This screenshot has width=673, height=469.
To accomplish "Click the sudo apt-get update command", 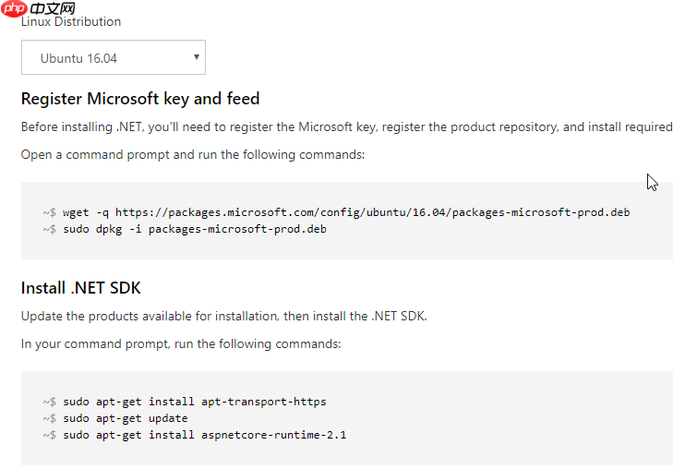I will tap(115, 418).
